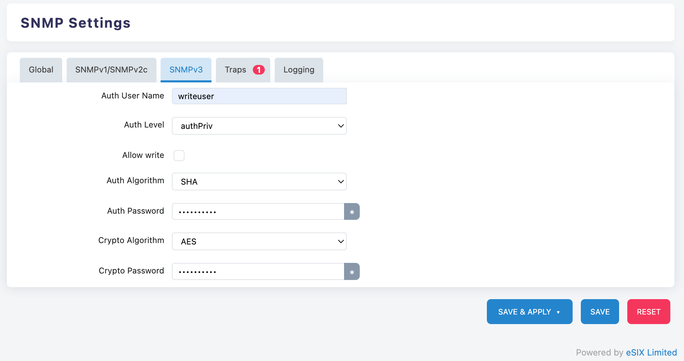Switch to the Logging tab

point(299,70)
